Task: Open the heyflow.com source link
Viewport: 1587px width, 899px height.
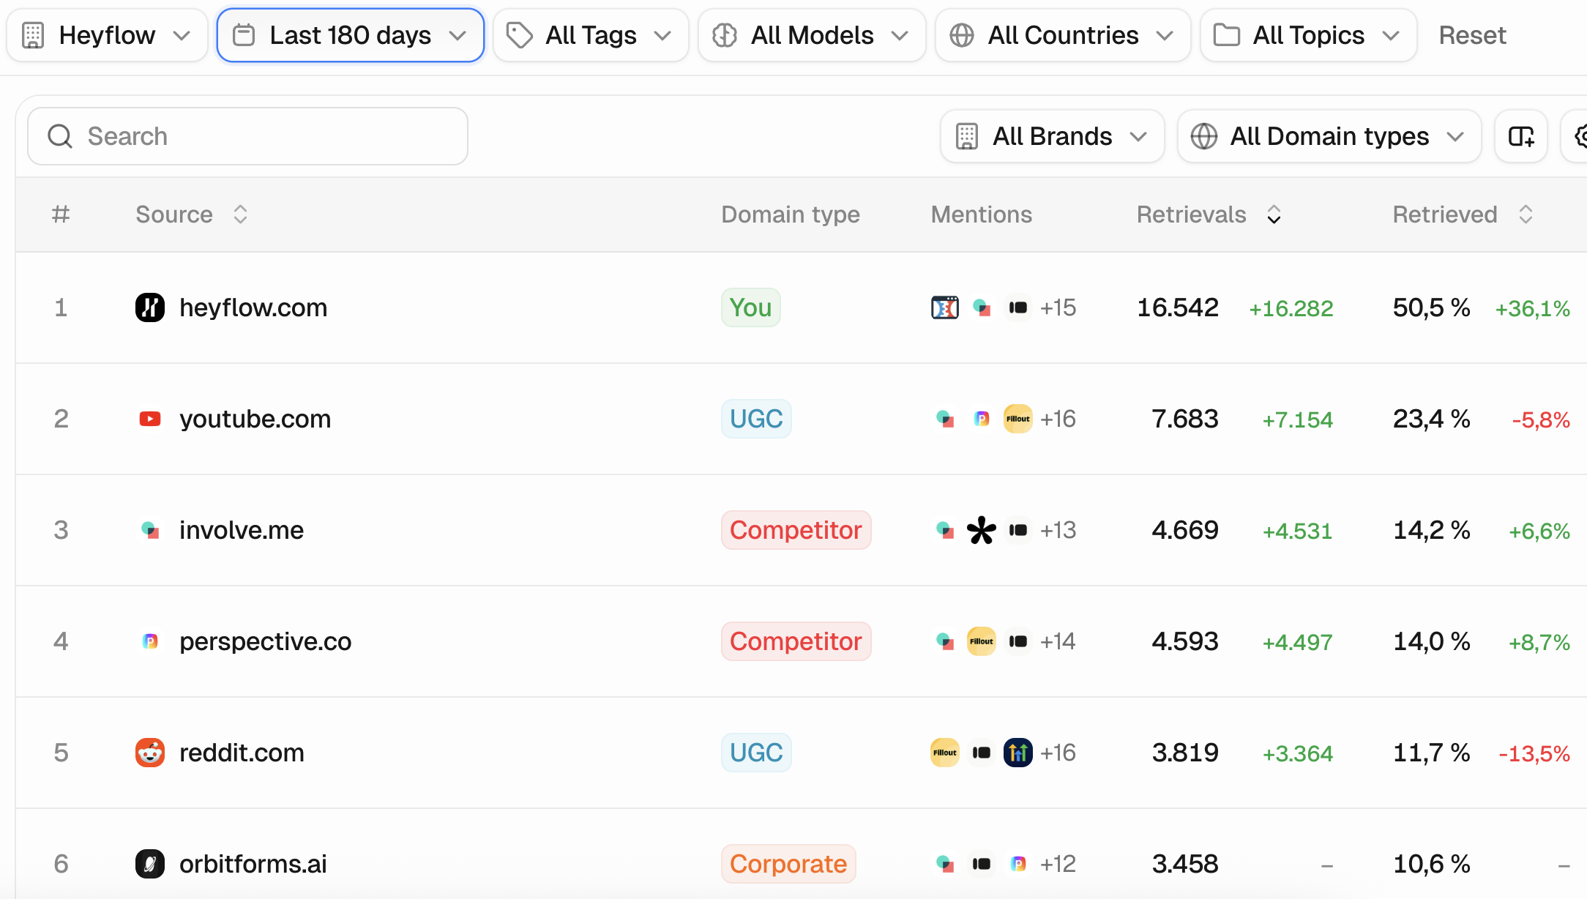Action: click(x=253, y=307)
